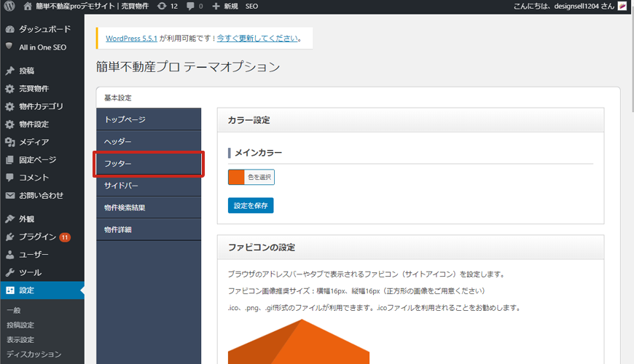Image resolution: width=634 pixels, height=364 pixels.
Task: Select the 物件詳細 tab
Action: (x=149, y=230)
